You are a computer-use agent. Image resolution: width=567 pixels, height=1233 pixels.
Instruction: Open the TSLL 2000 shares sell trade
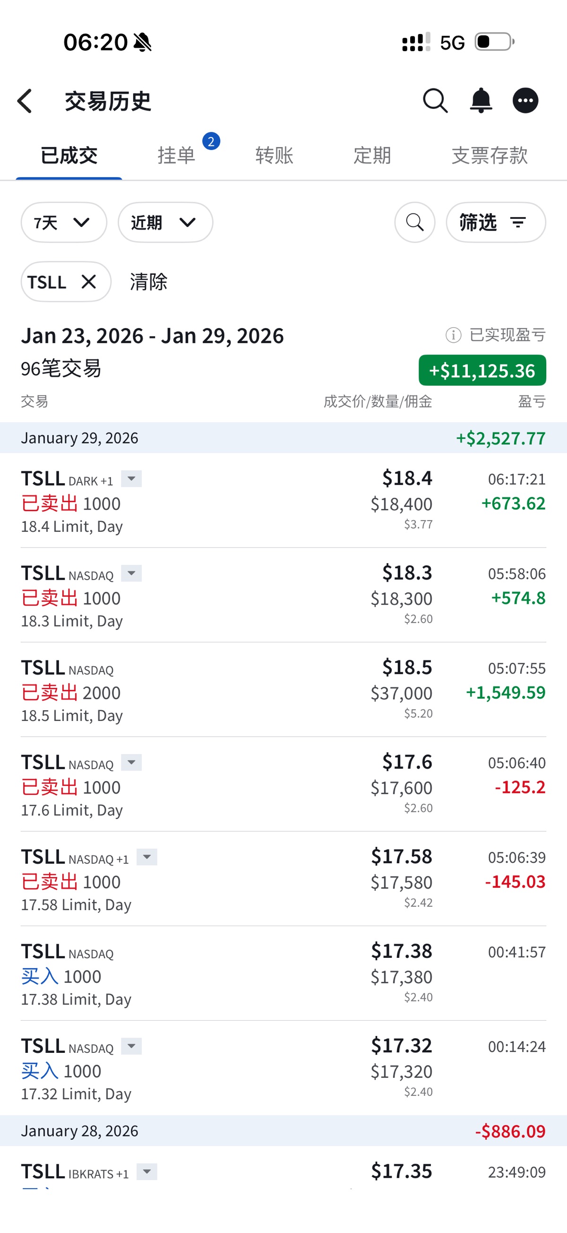coord(282,690)
